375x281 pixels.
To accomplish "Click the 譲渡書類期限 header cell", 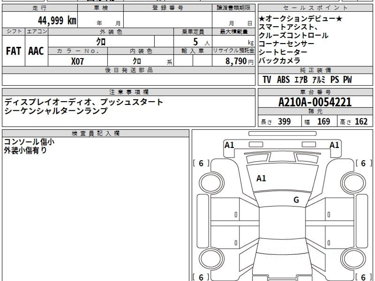I will (233, 8).
